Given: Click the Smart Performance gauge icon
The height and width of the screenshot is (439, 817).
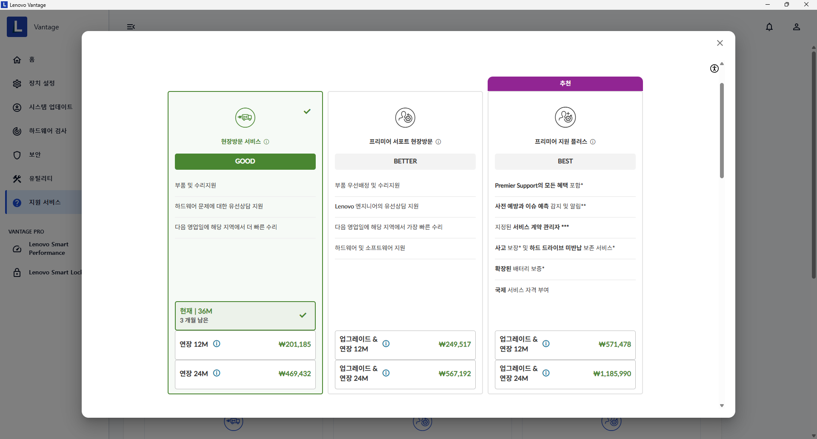Looking at the screenshot, I should (x=17, y=249).
